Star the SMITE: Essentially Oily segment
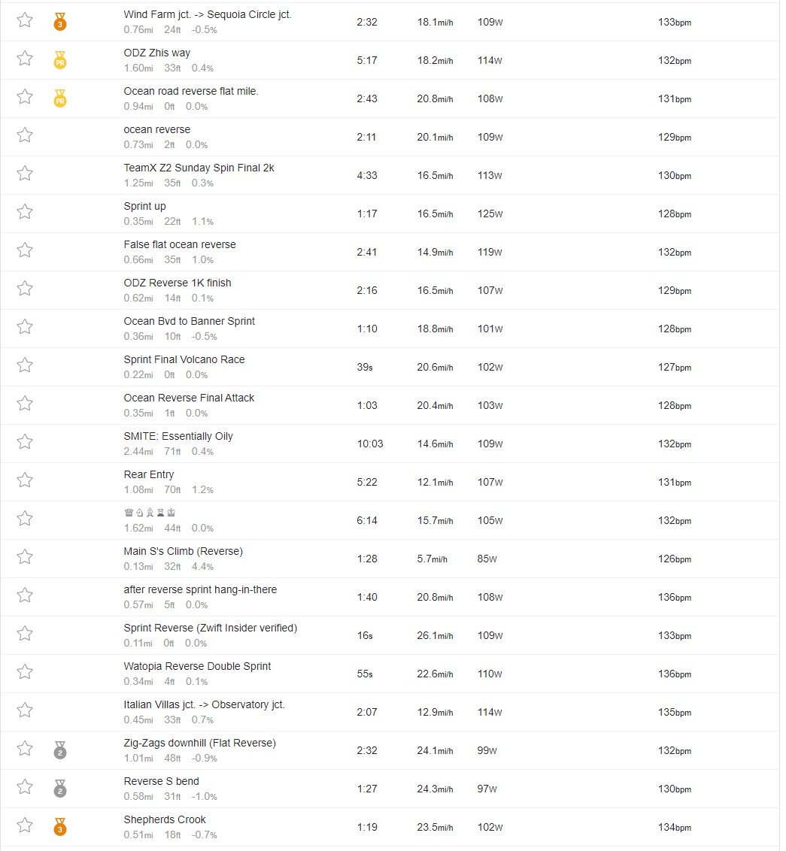This screenshot has height=851, width=786. tap(24, 442)
